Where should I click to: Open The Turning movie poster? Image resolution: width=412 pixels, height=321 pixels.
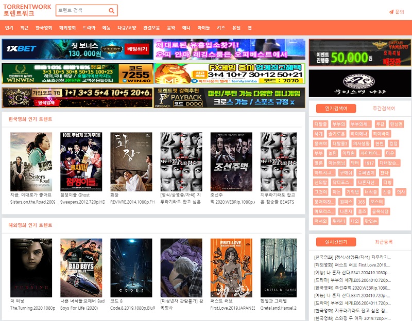coord(31,267)
